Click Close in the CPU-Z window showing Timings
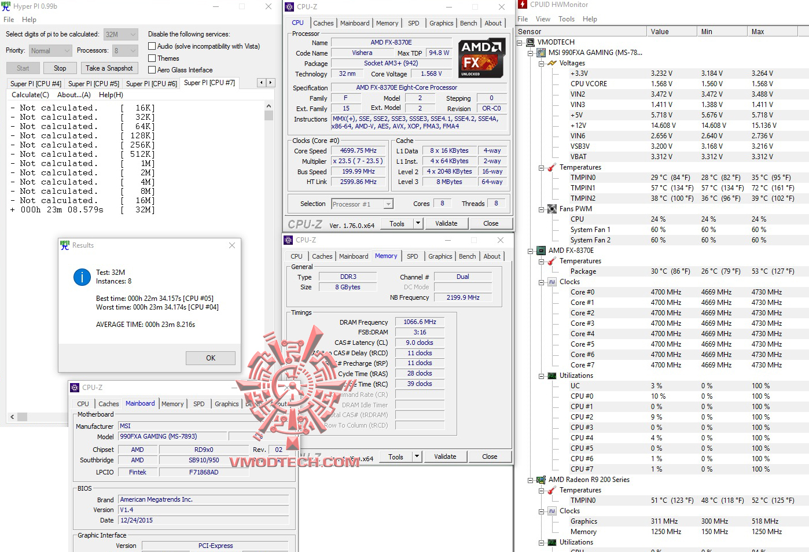This screenshot has width=809, height=552. click(x=490, y=457)
